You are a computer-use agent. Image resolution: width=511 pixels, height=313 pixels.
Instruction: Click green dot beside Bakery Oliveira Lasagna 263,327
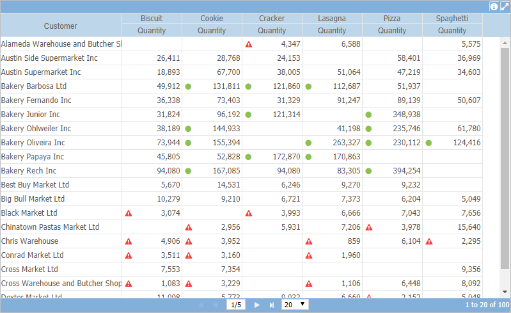tap(308, 143)
